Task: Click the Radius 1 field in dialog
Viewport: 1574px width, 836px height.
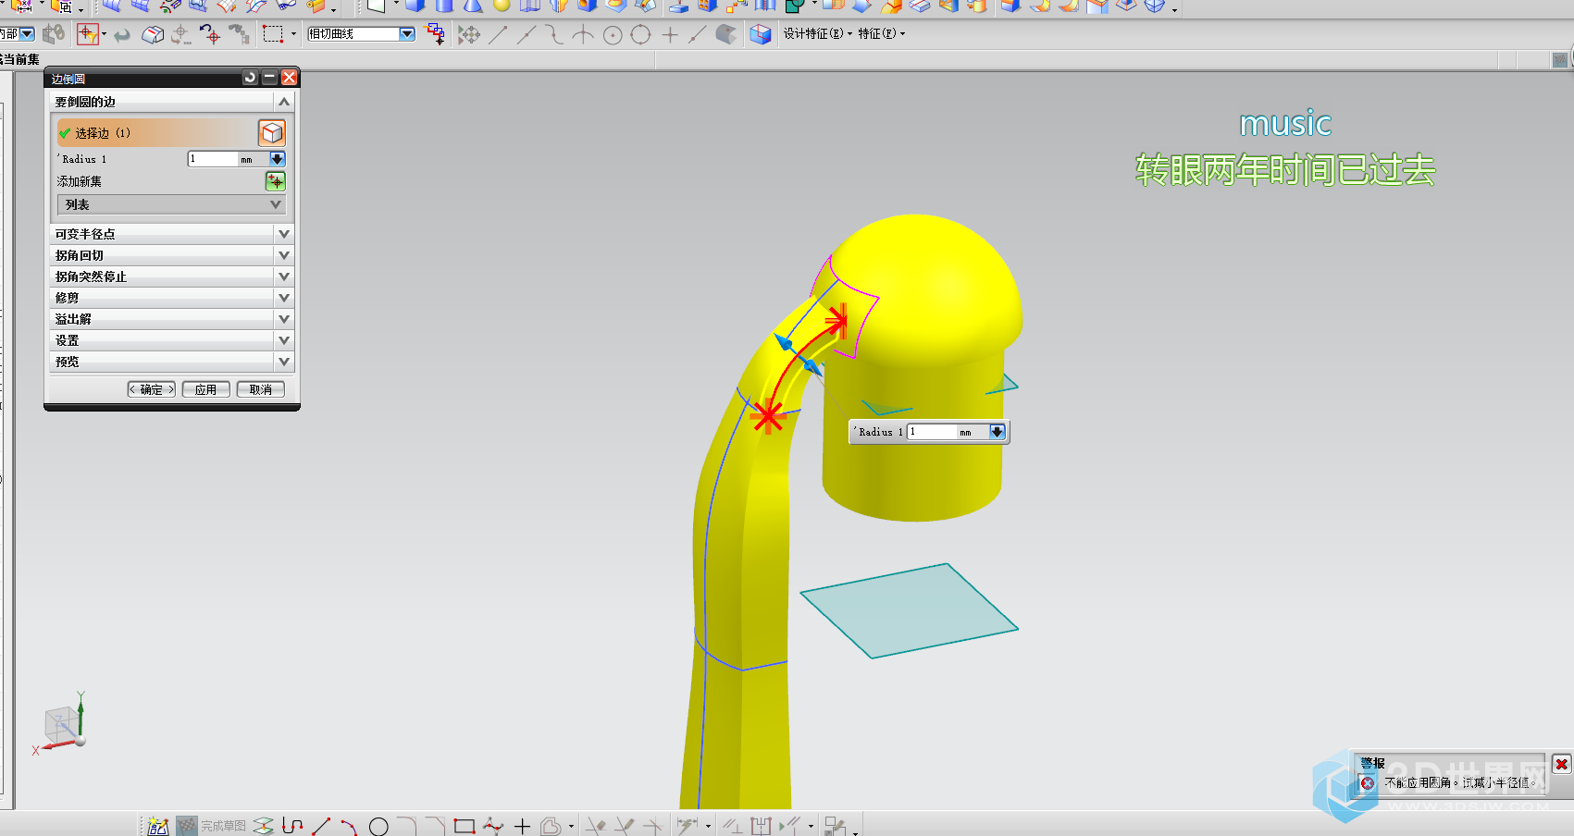Action: pos(213,159)
